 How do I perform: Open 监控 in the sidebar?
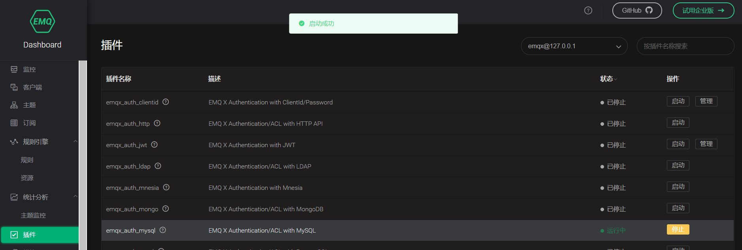29,70
